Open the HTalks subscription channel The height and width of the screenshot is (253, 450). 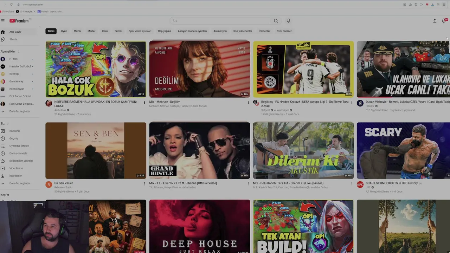click(x=18, y=59)
